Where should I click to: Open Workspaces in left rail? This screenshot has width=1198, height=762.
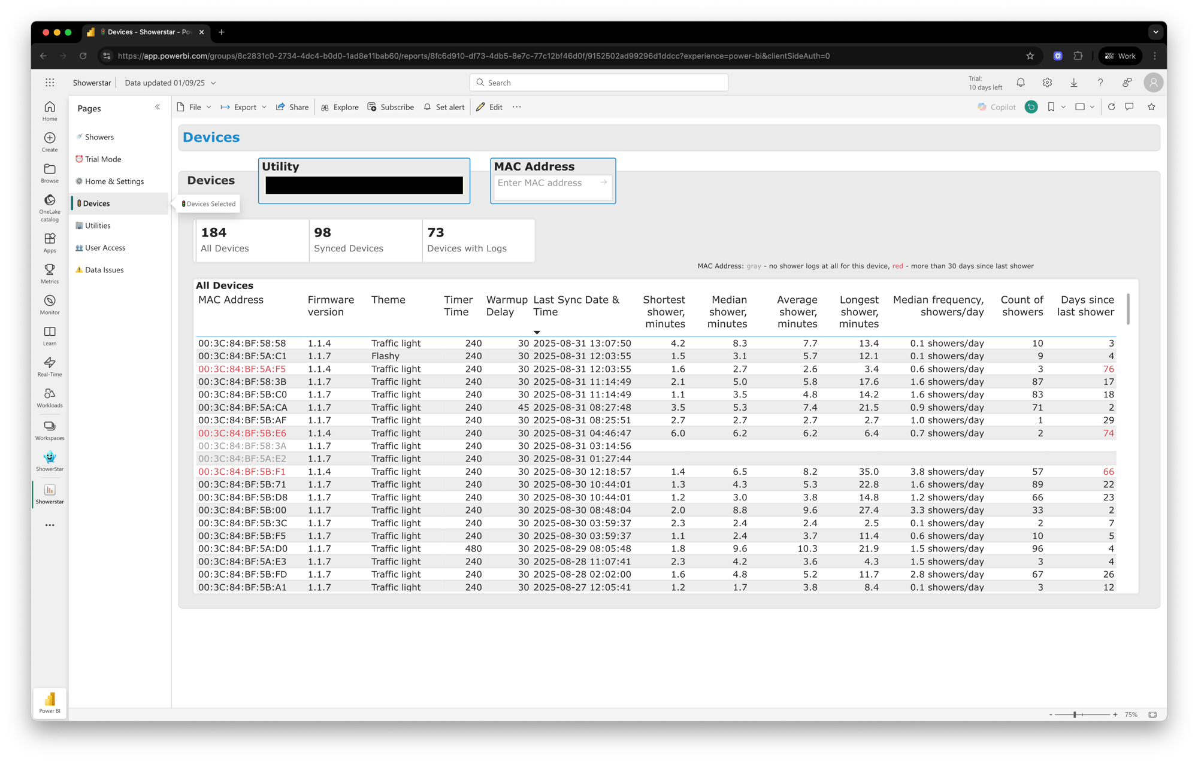50,430
